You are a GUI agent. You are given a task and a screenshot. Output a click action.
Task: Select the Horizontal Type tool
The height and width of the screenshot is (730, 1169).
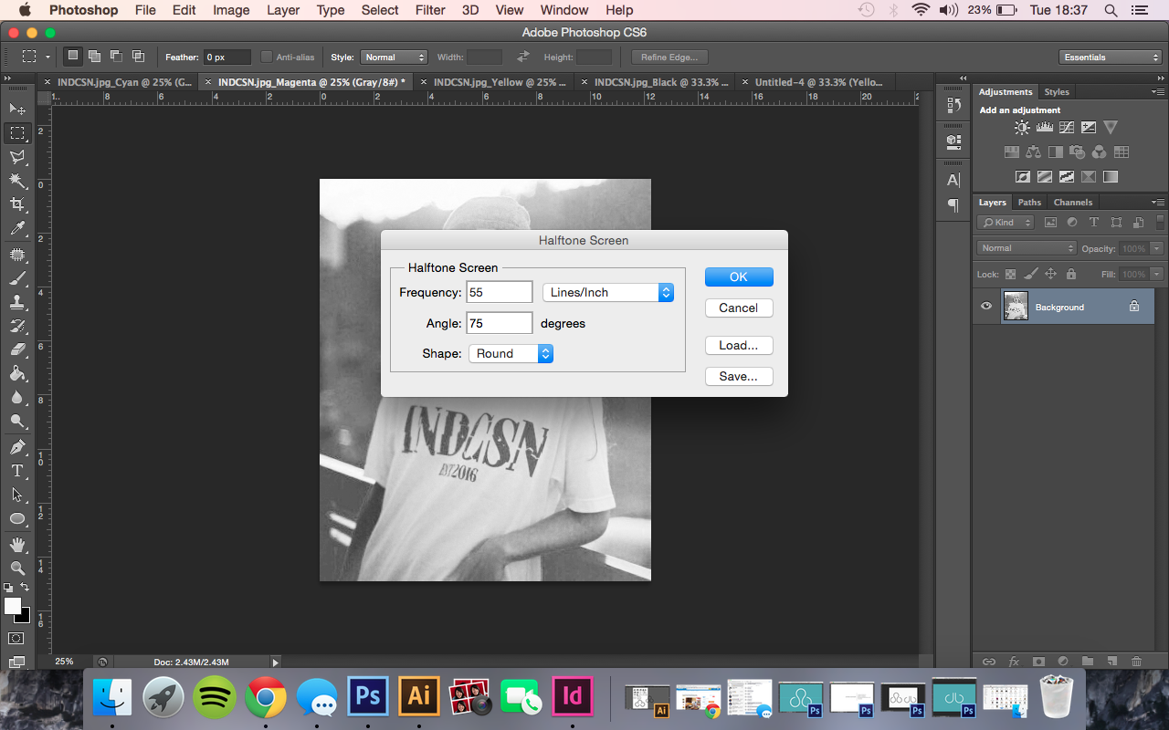(x=17, y=471)
